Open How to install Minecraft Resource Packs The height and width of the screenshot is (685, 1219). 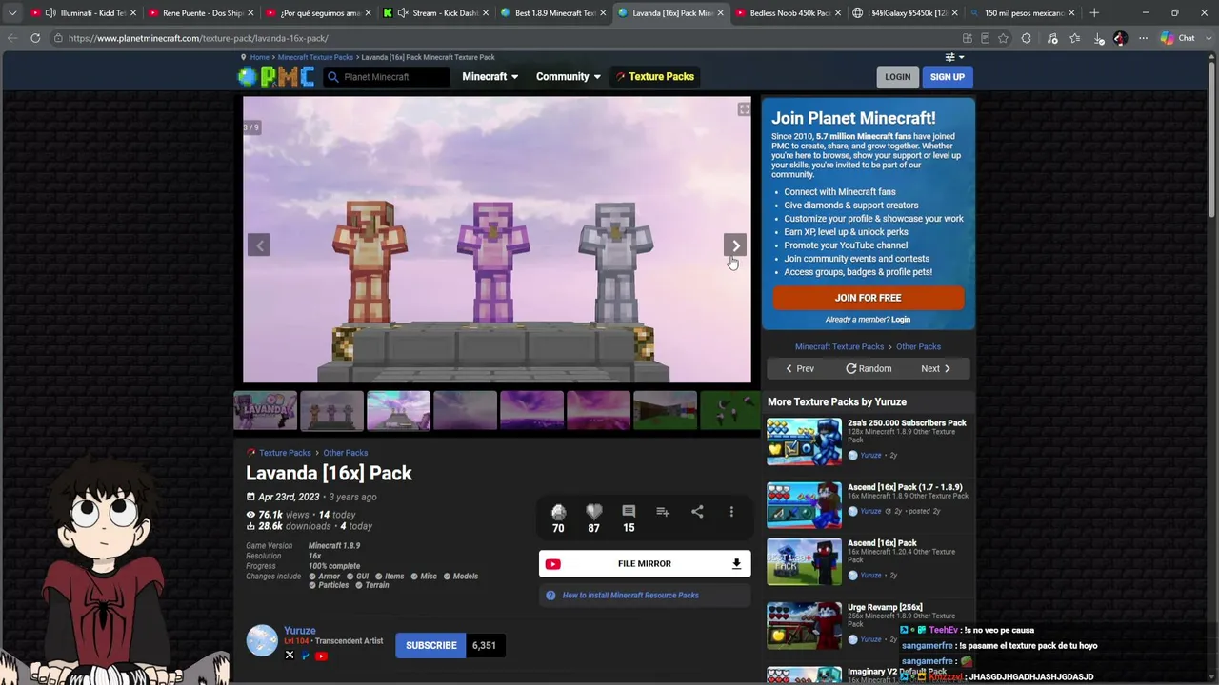(630, 596)
